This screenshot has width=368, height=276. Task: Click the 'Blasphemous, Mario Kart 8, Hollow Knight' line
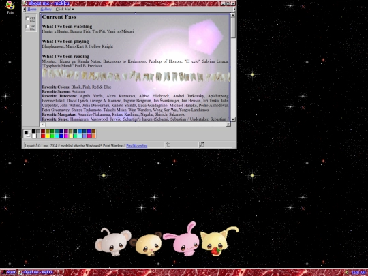coord(78,46)
